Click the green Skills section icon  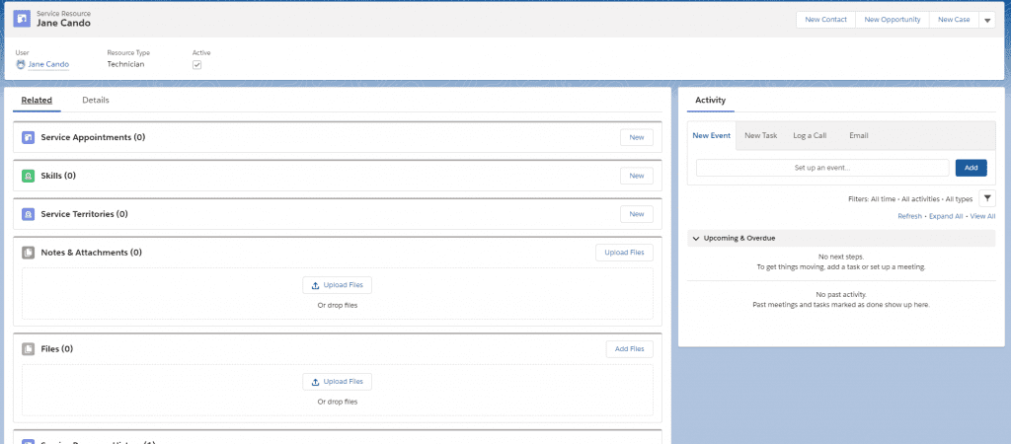coord(29,176)
